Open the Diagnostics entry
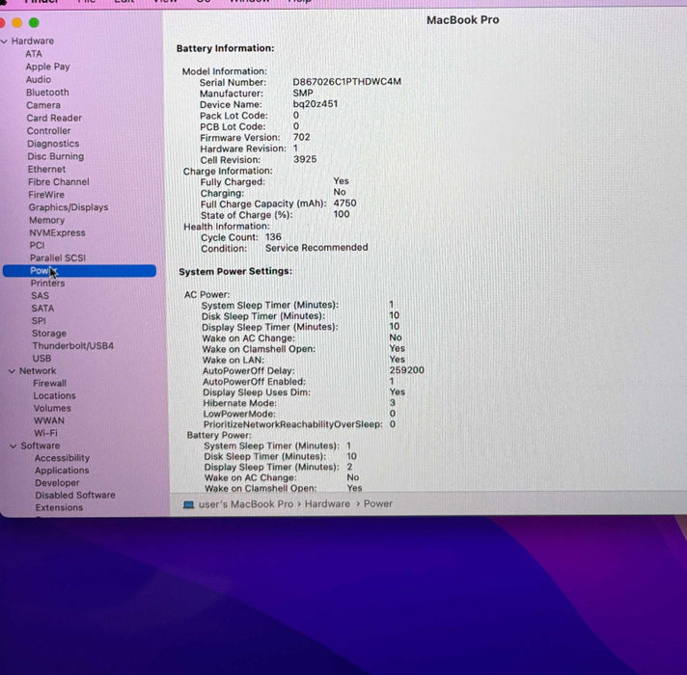The width and height of the screenshot is (687, 675). 53,144
